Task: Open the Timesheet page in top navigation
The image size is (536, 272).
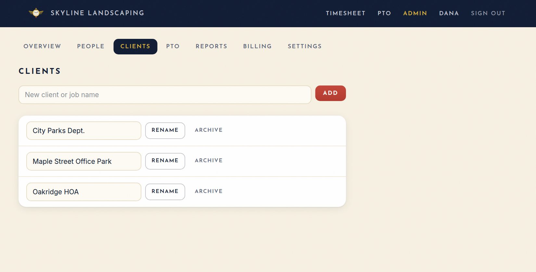Action: 346,13
